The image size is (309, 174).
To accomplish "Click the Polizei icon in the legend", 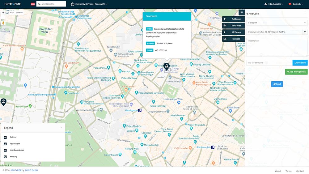I will tap(5, 137).
